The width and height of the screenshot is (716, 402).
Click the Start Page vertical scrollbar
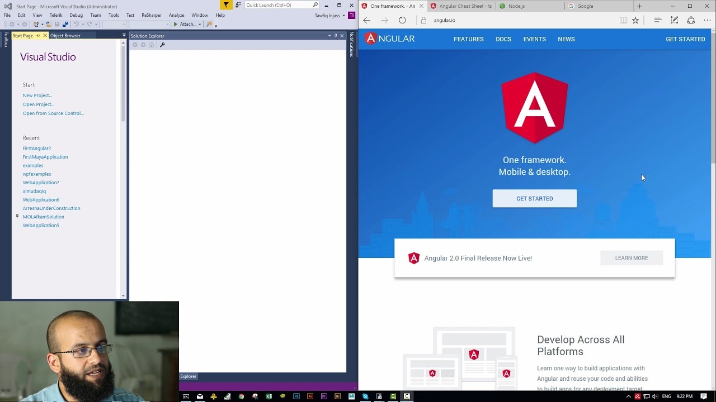click(x=124, y=170)
